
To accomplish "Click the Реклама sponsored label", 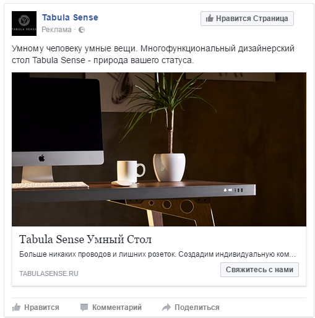I will pos(56,30).
